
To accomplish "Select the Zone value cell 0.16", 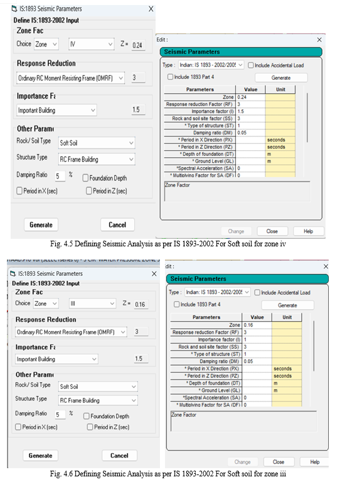I will [x=257, y=325].
